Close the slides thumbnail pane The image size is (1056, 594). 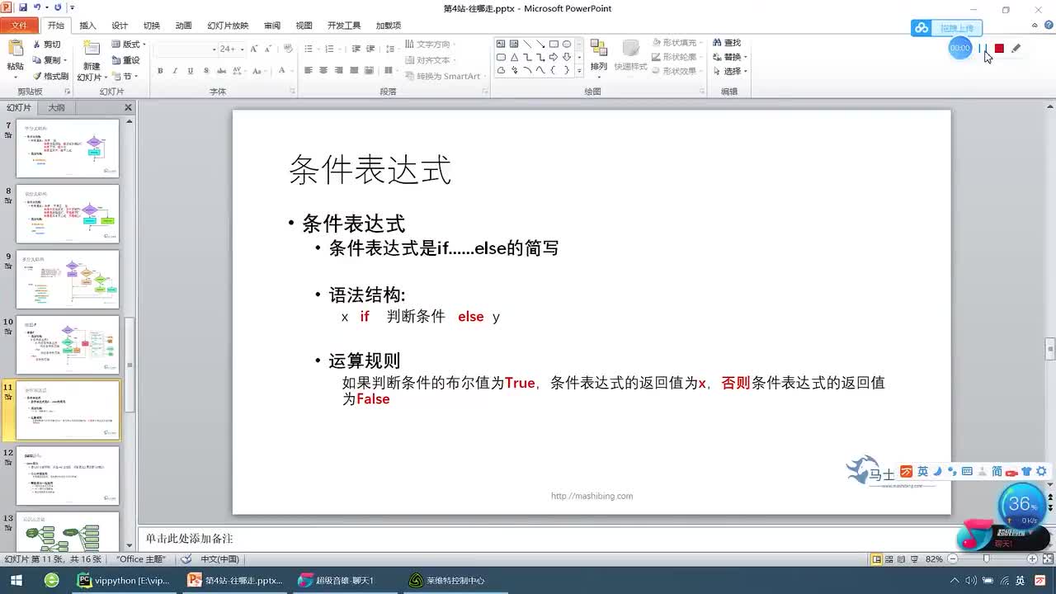tap(128, 108)
